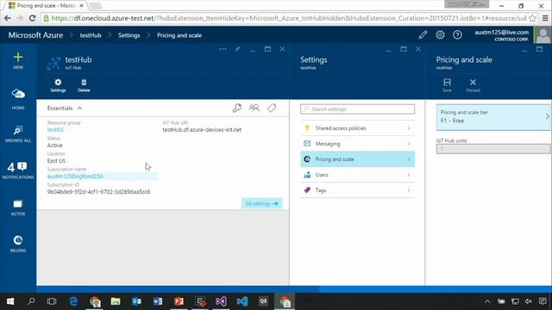Viewport: 552px width, 310px height.
Task: Click the IoT Hub units field
Action: (492, 149)
